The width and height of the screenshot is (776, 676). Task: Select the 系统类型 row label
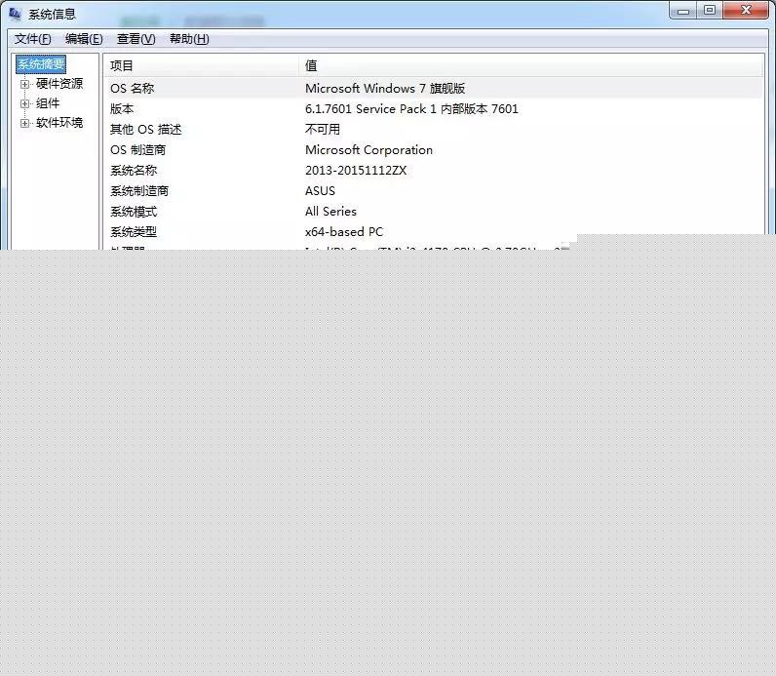[134, 232]
